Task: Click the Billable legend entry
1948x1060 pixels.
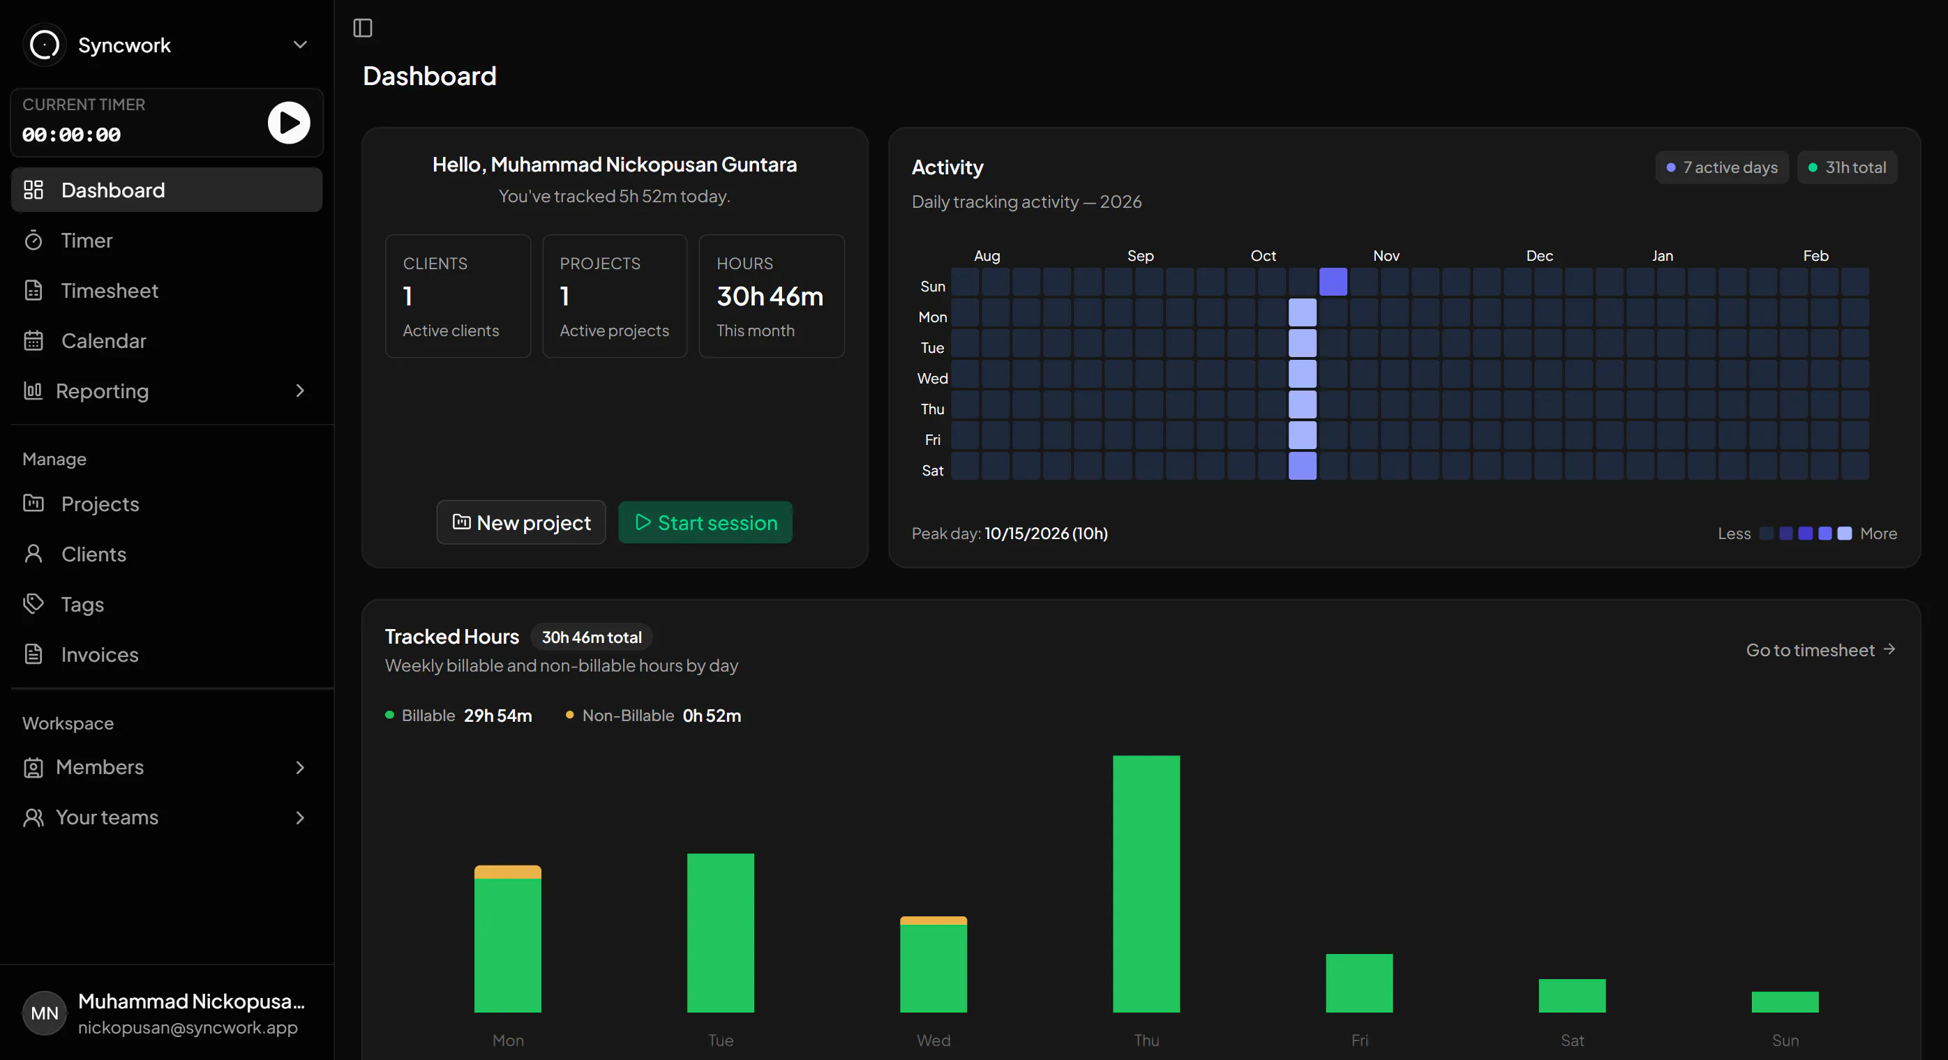Action: [459, 715]
